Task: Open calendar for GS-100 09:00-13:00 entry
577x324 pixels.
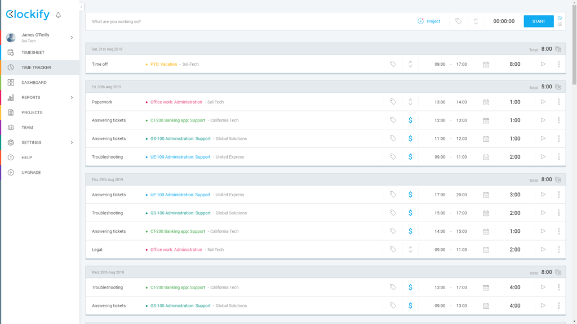Action: (x=486, y=306)
